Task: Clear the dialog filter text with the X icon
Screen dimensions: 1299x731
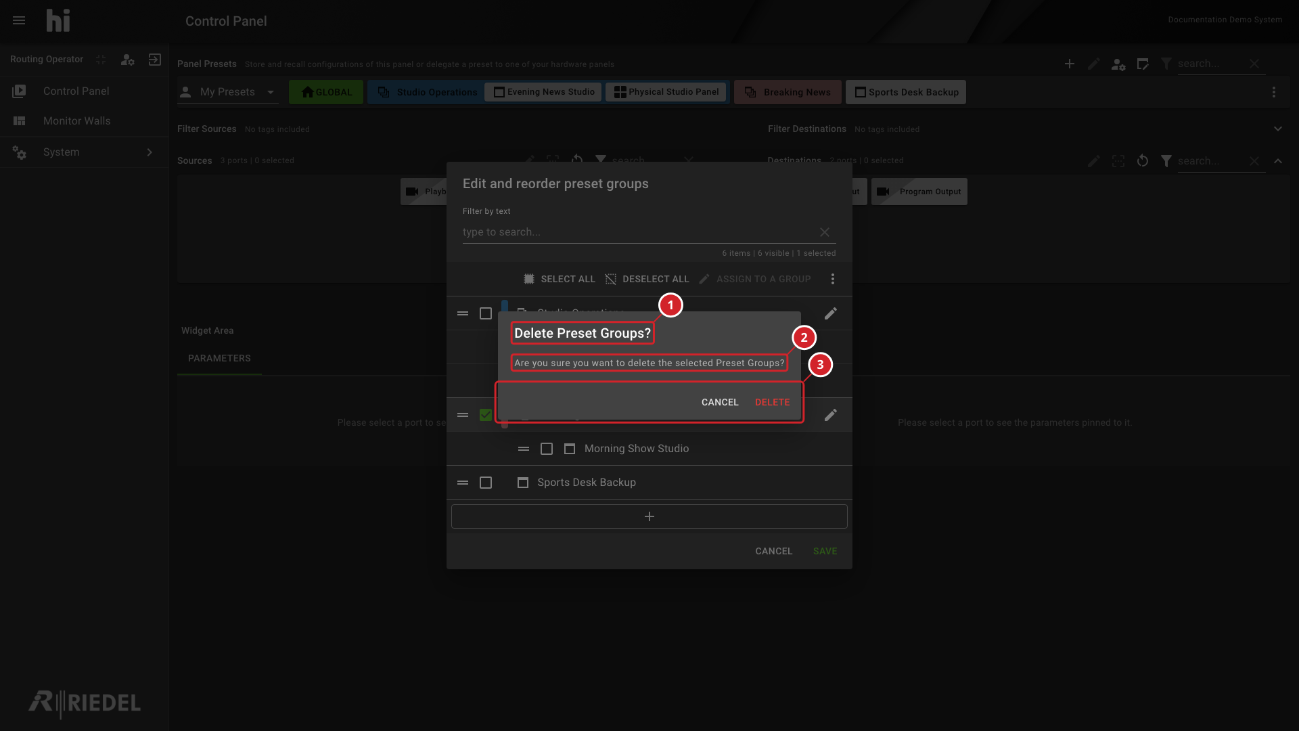Action: [x=825, y=232]
